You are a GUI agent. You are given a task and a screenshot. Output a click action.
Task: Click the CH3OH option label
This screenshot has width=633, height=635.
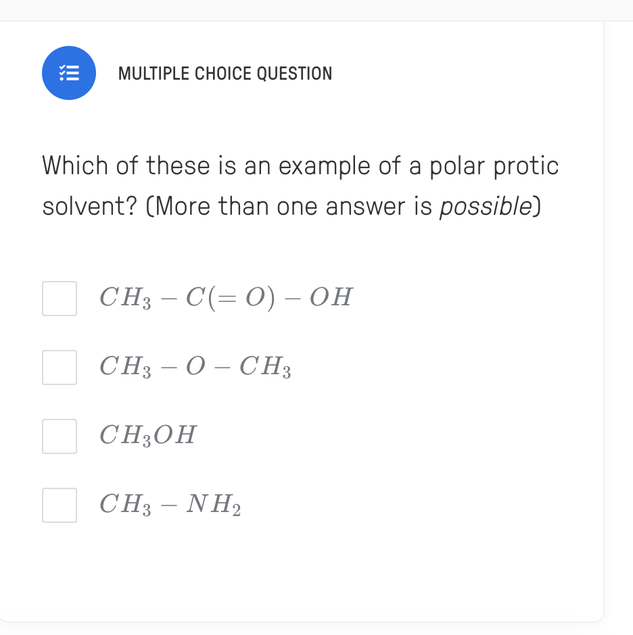pyautogui.click(x=147, y=436)
